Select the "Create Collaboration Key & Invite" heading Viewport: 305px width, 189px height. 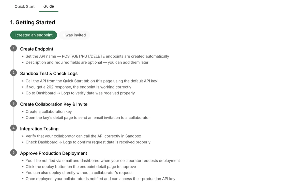pyautogui.click(x=54, y=104)
